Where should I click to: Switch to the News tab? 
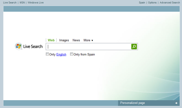click(76, 40)
